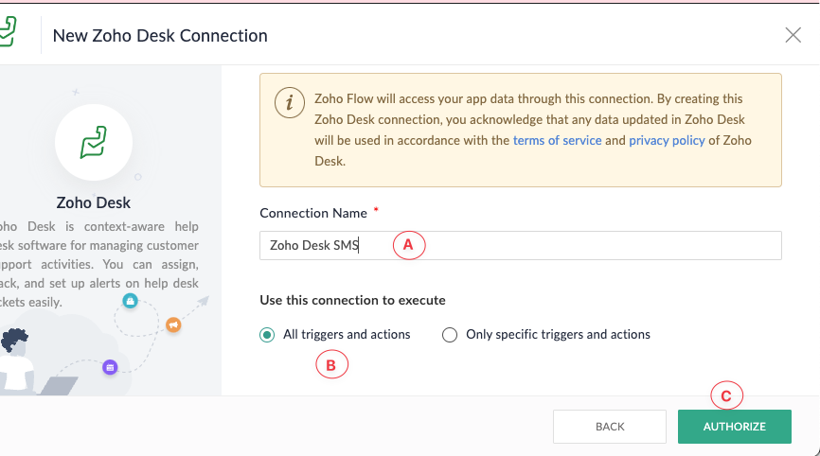Click the orange megaphone icon in the illustration
Screen dimensions: 820x456
pyautogui.click(x=173, y=324)
